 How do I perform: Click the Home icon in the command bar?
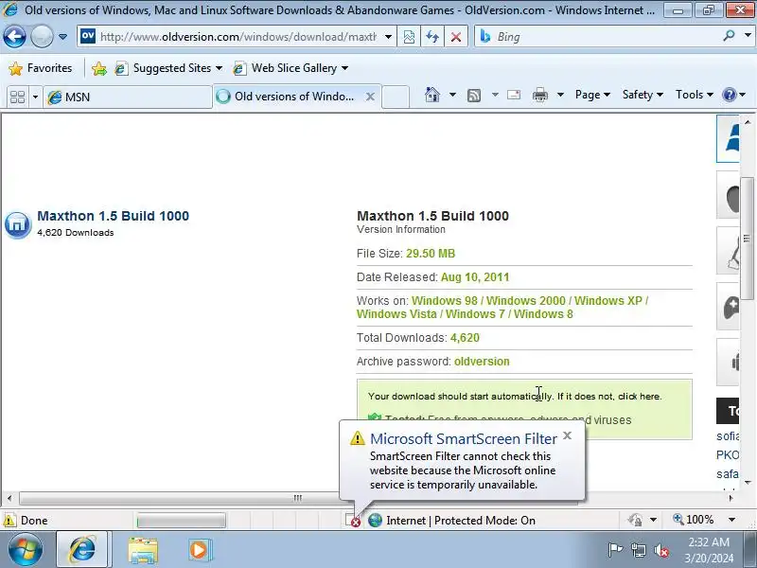click(432, 95)
